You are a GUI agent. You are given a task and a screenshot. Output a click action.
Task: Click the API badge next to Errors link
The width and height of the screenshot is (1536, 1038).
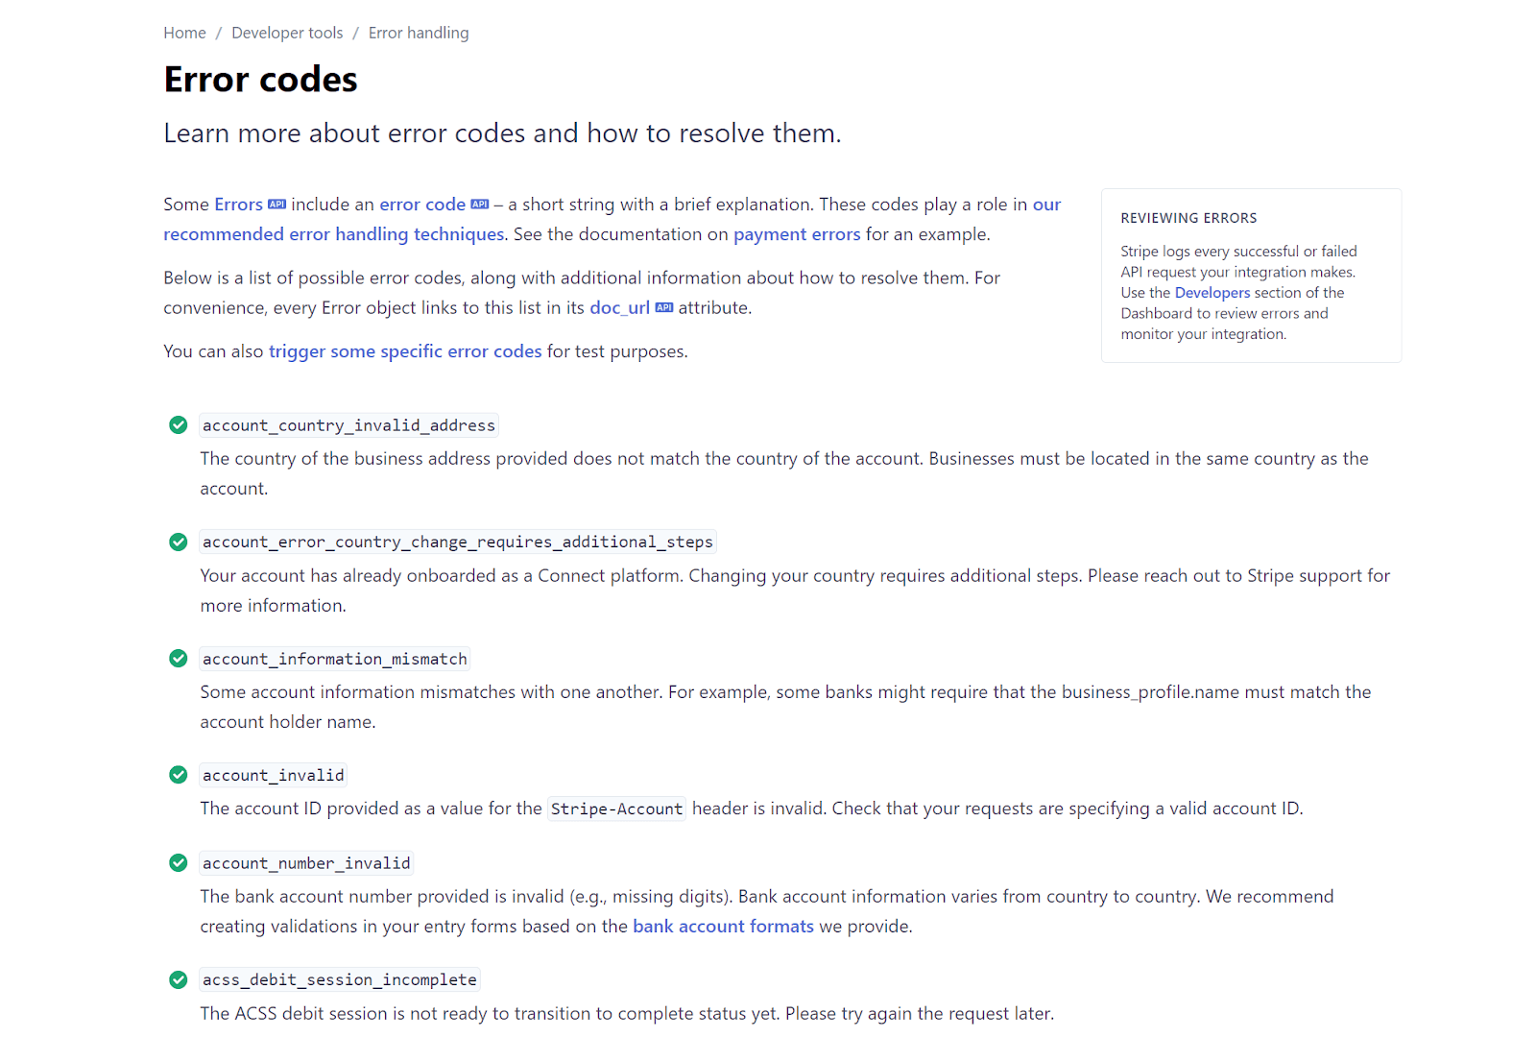(x=276, y=204)
